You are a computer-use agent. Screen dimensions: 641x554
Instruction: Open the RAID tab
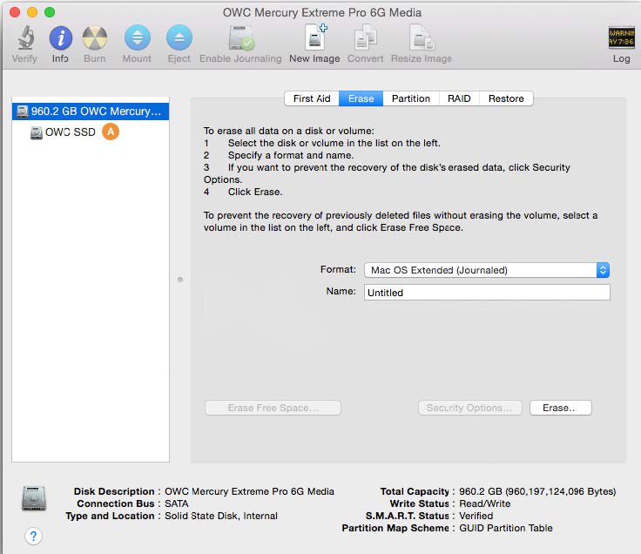(459, 98)
